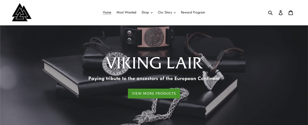Screen dimensions: 308x125
Task: Open the shopping cart icon
Action: (x=291, y=13)
